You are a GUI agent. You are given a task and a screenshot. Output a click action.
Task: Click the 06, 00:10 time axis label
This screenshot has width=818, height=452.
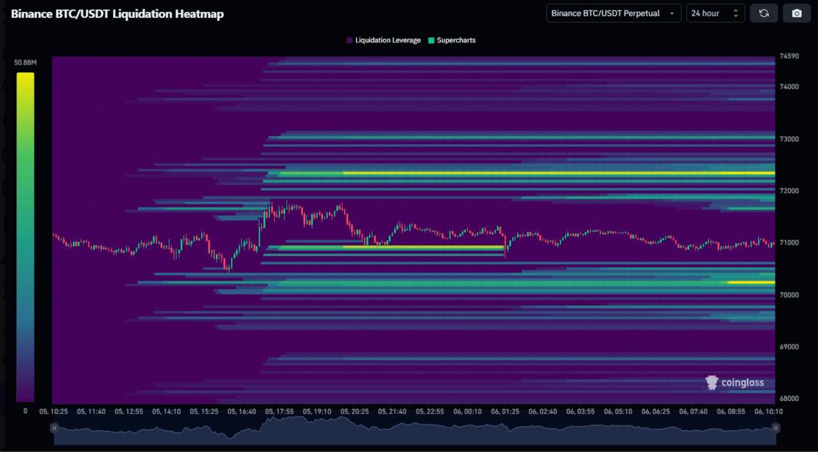click(467, 412)
